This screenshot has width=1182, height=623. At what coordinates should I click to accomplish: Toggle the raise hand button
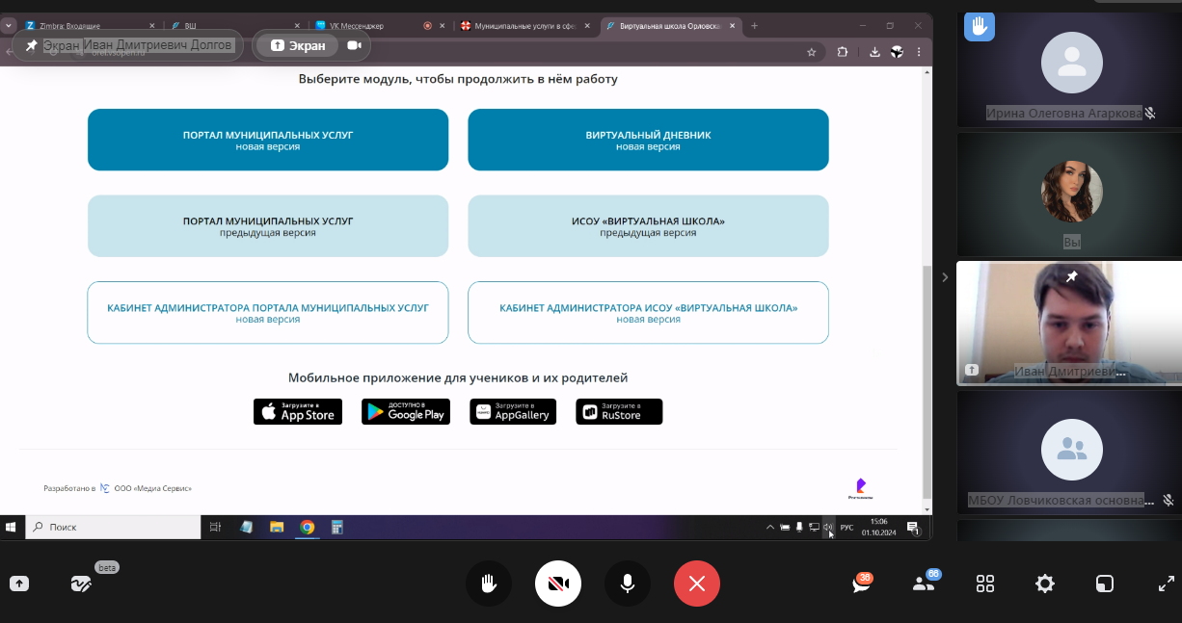[489, 584]
